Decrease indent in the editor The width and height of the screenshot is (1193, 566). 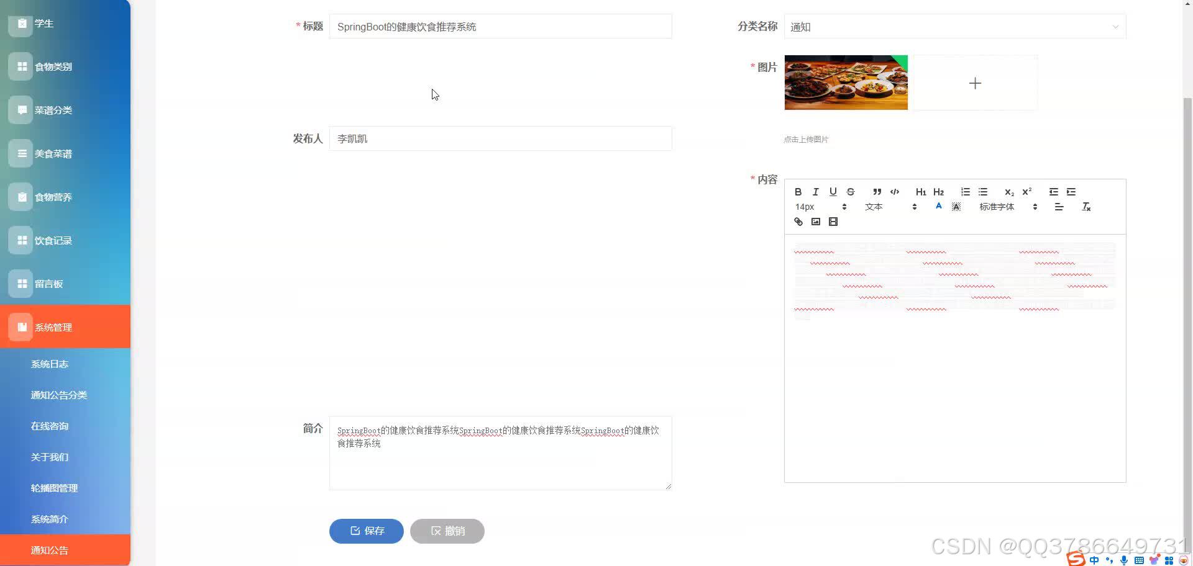(x=1053, y=192)
